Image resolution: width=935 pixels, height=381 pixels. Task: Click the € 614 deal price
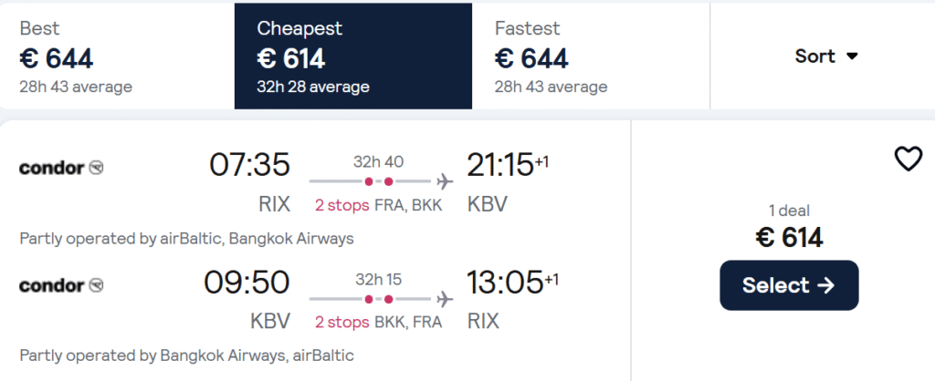click(x=789, y=238)
